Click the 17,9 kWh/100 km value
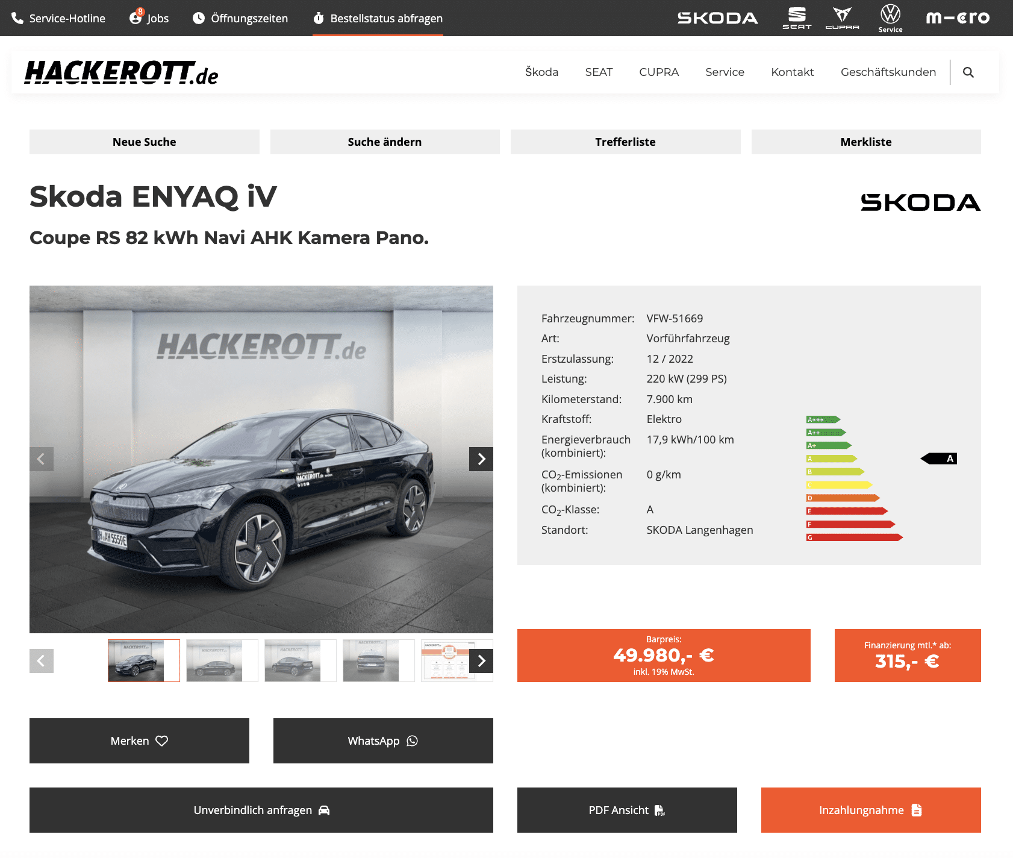Viewport: 1013px width, 858px height. (690, 439)
